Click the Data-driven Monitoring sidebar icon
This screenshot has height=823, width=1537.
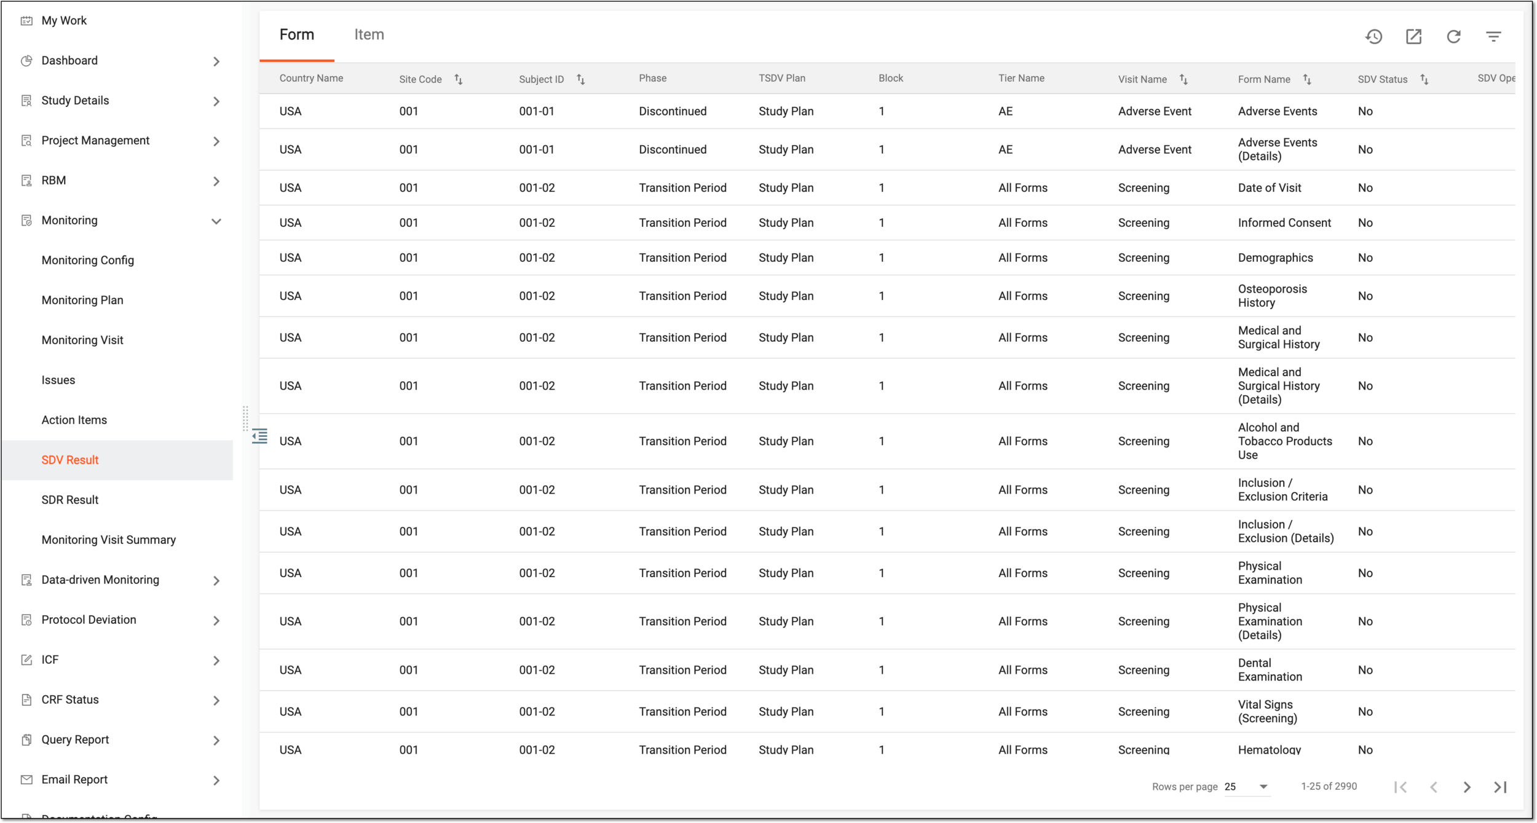click(x=26, y=580)
